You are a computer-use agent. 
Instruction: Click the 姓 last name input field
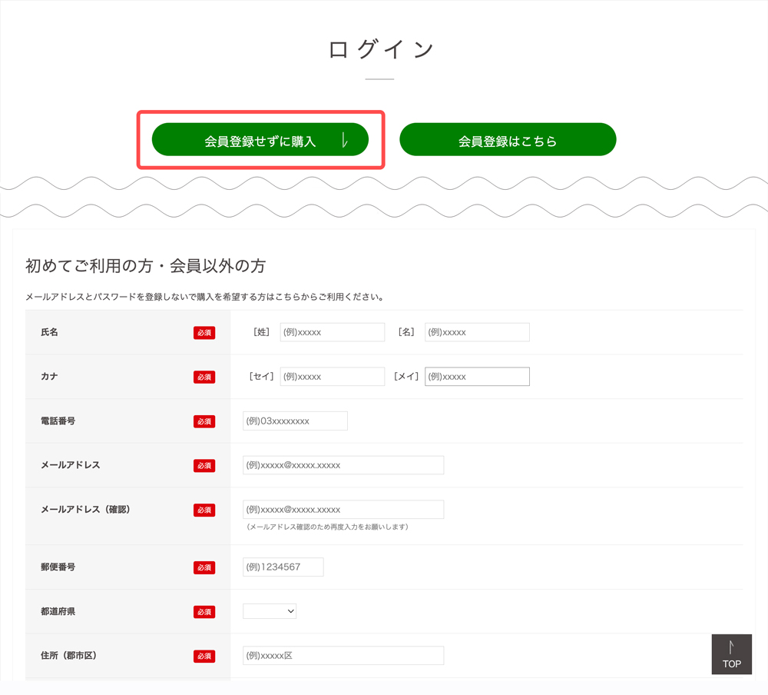click(332, 332)
